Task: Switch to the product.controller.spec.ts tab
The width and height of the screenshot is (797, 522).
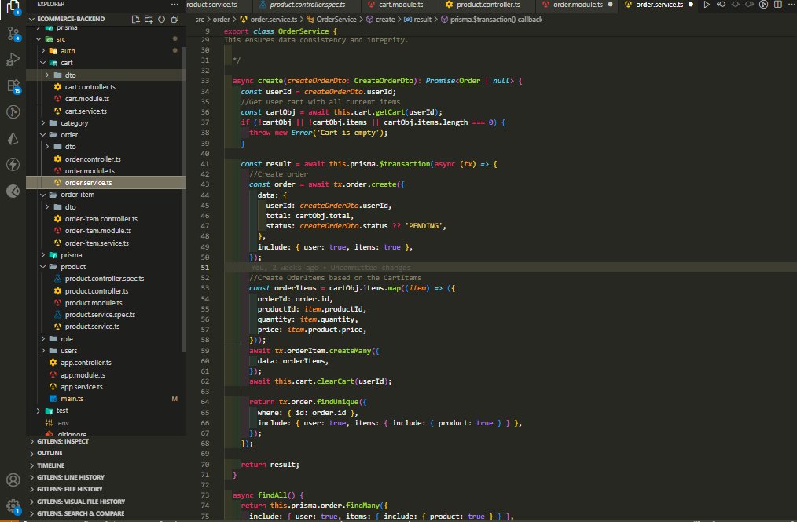Action: tap(307, 5)
